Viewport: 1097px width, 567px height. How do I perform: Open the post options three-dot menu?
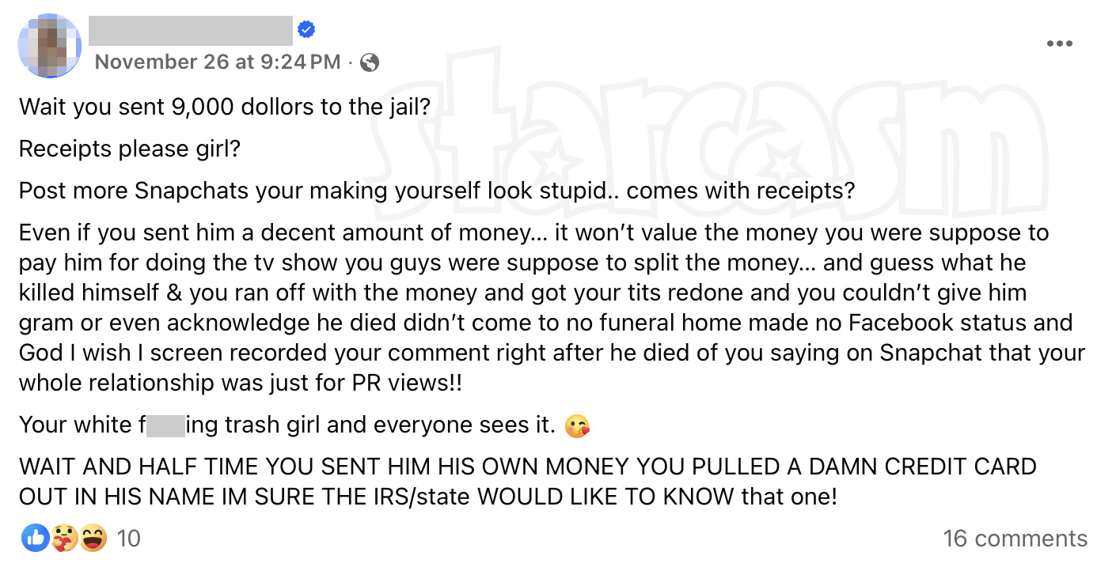pyautogui.click(x=1058, y=44)
